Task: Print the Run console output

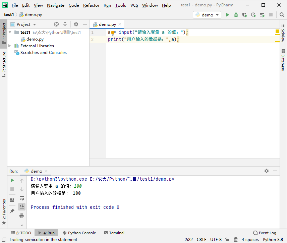Action: (22, 216)
